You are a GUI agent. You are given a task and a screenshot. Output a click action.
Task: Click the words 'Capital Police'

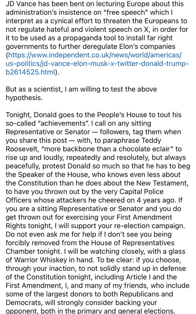coord(141,192)
